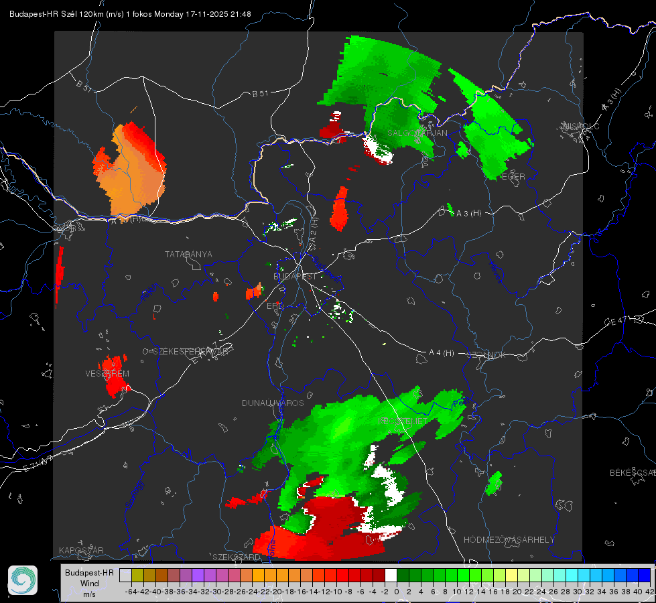Click the white zero-velocity swatch in the legend
The image size is (656, 603).
391,575
